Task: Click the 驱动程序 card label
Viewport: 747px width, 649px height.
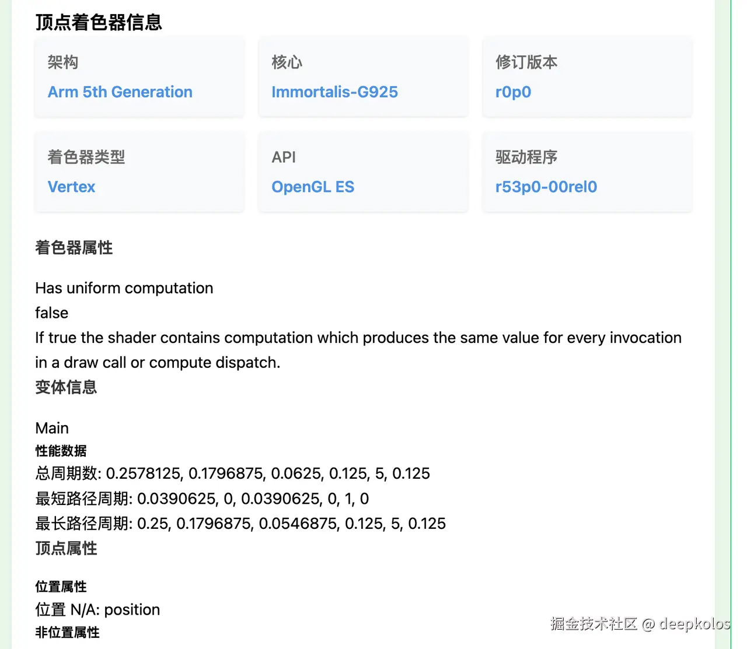Action: 526,157
